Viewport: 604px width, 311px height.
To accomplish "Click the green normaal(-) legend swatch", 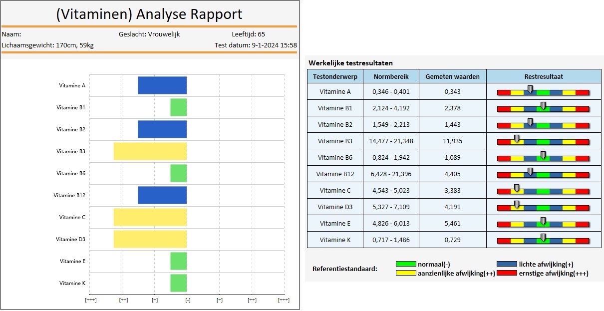I will 405,264.
